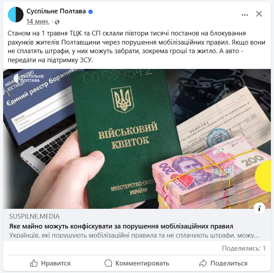Screen dimensions: 274x273
Task: Click the Поделиться button label
Action: click(x=229, y=263)
